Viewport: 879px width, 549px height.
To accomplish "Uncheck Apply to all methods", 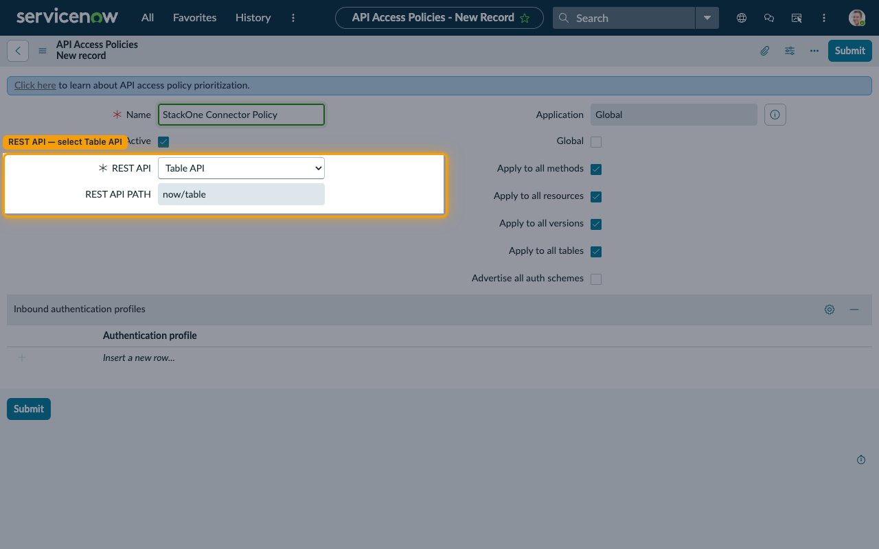I will (596, 170).
